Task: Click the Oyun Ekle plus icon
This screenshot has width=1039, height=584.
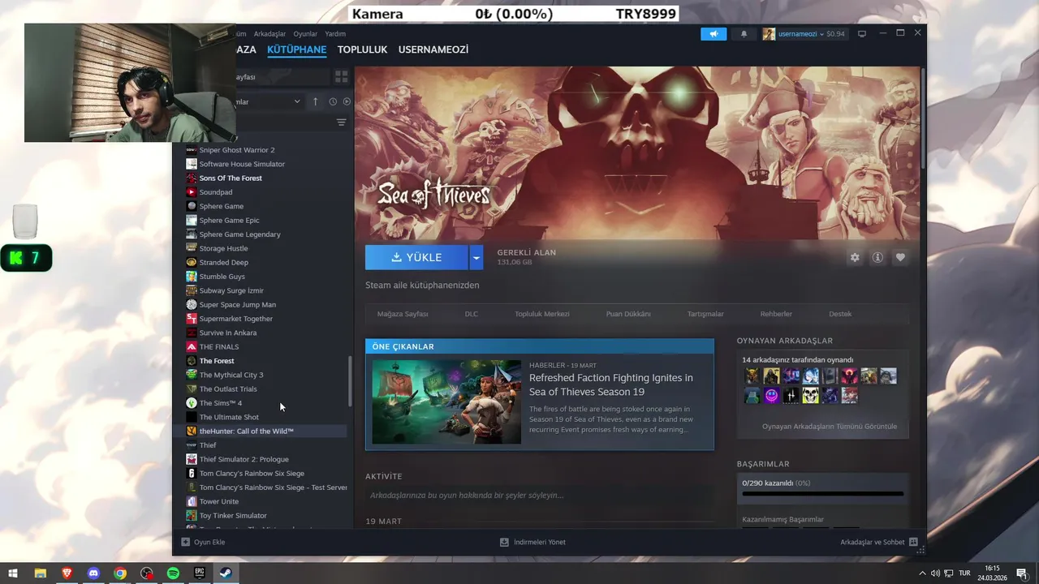Action: (x=186, y=542)
